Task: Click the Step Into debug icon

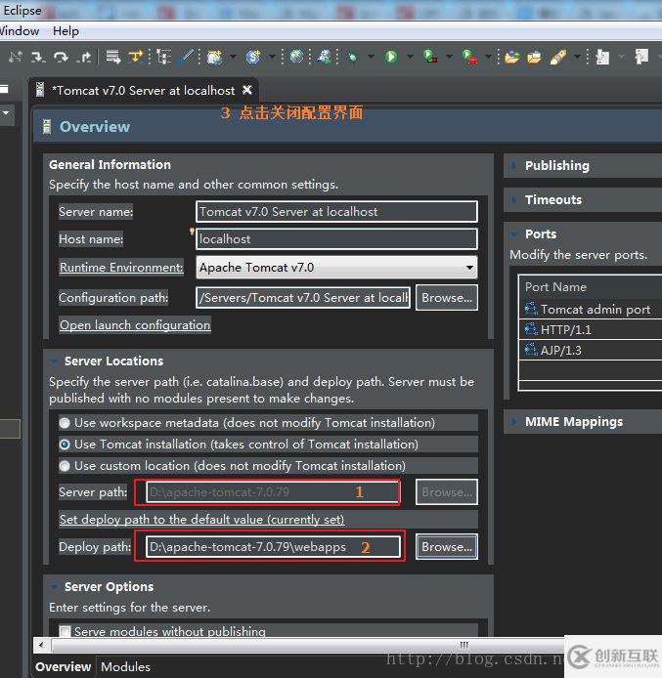Action: click(x=38, y=57)
